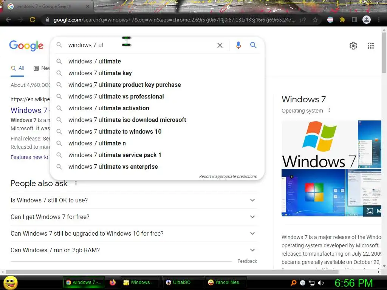Open Google quick settings gear
The height and width of the screenshot is (290, 387).
tap(353, 46)
